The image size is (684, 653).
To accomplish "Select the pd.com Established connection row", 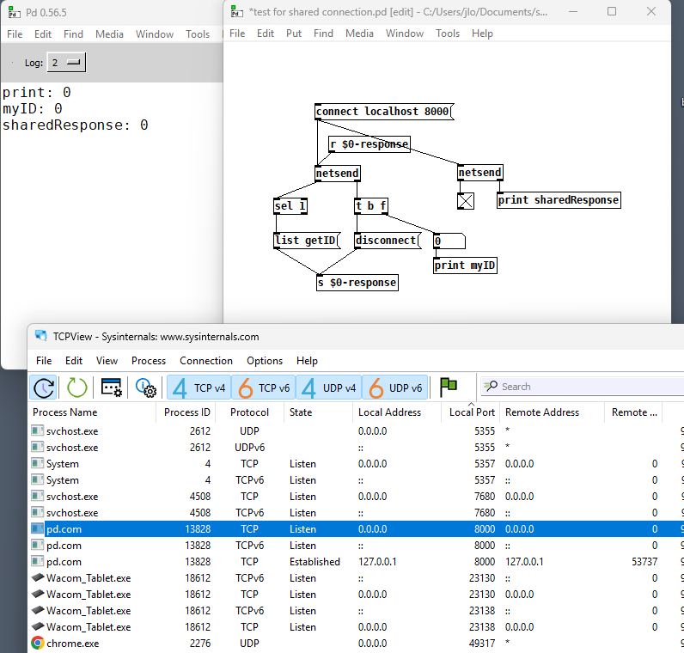I will [x=356, y=562].
